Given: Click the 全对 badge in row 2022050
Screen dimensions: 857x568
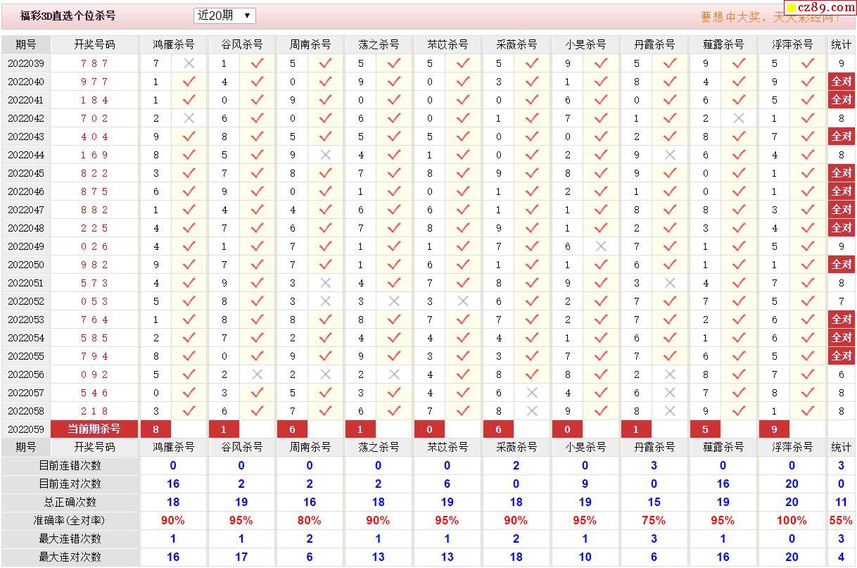Looking at the screenshot, I should (x=842, y=265).
